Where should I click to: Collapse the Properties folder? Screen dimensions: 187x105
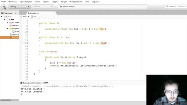pyautogui.click(x=7, y=29)
